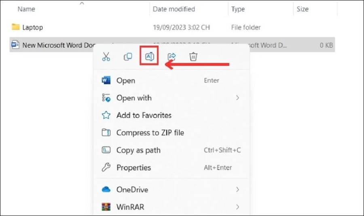Click the Compress to ZIP icon
This screenshot has height=216, width=364.
pos(106,132)
